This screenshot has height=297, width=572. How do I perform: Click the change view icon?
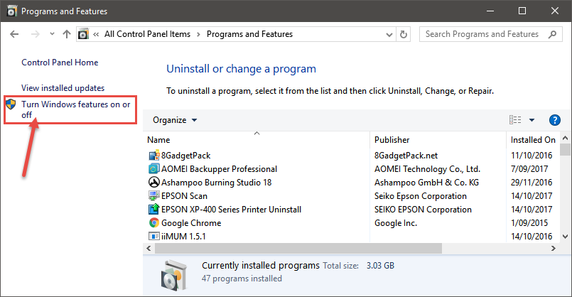515,119
